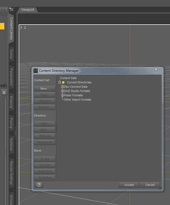Viewport: 170px width, 205px height.
Task: Click the Rename... button
Action: pyautogui.click(x=45, y=107)
